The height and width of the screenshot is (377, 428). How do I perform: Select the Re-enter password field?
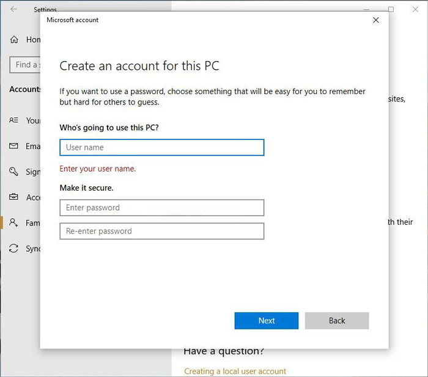click(x=162, y=231)
